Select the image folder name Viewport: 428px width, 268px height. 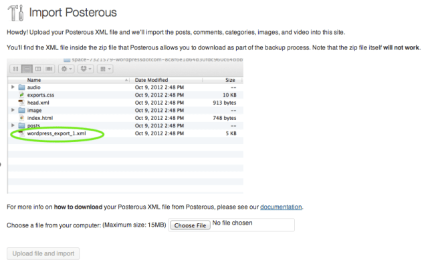click(34, 110)
